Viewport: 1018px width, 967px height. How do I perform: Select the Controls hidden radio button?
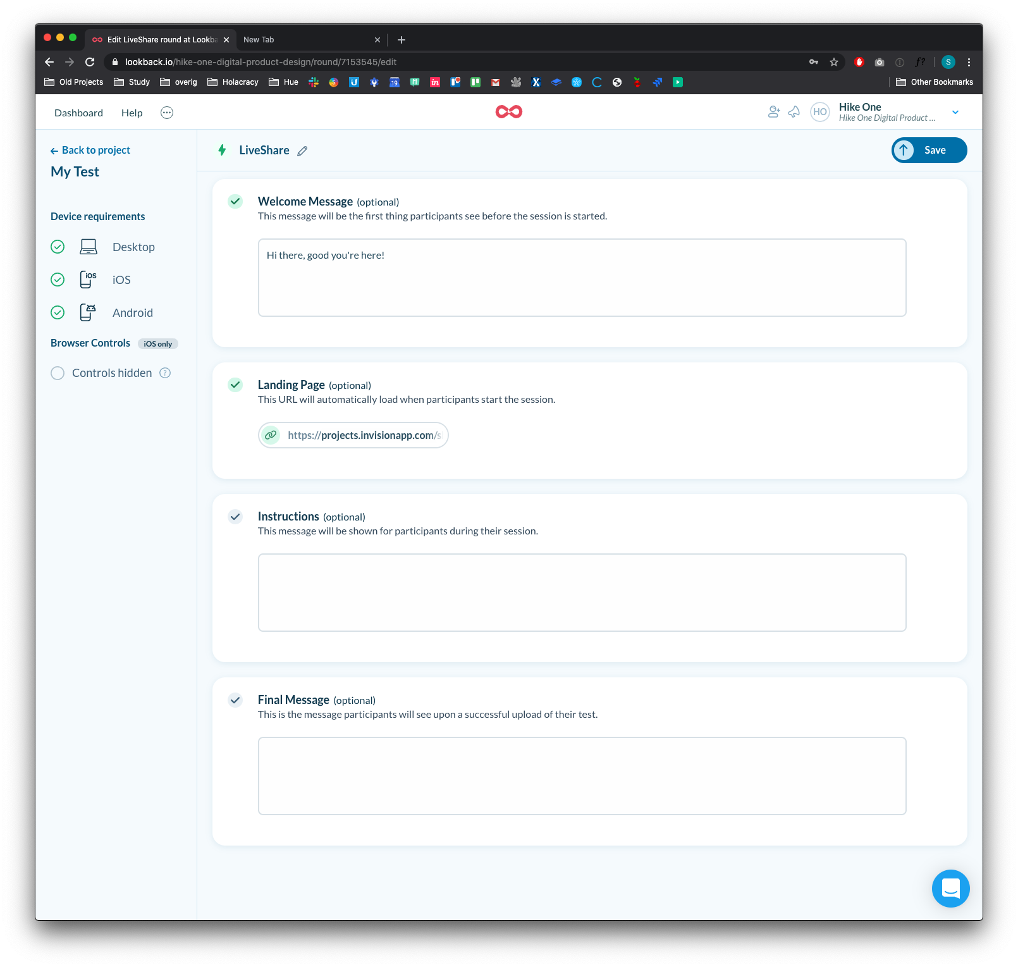(x=58, y=373)
